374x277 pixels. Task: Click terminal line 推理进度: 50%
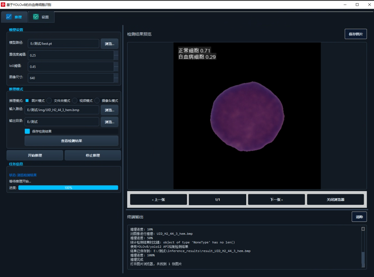(142, 238)
